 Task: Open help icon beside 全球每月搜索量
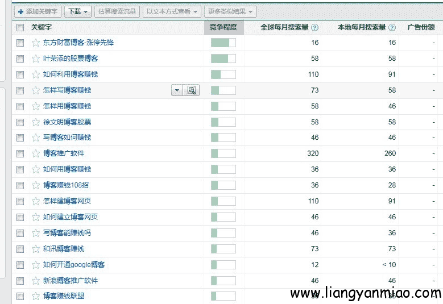pyautogui.click(x=314, y=27)
